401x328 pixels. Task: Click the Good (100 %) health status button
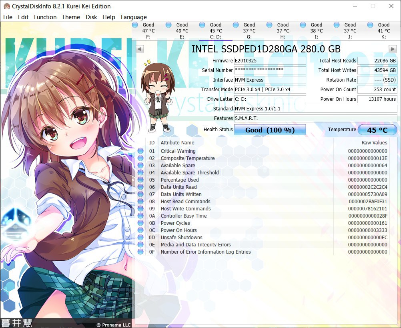coord(270,130)
